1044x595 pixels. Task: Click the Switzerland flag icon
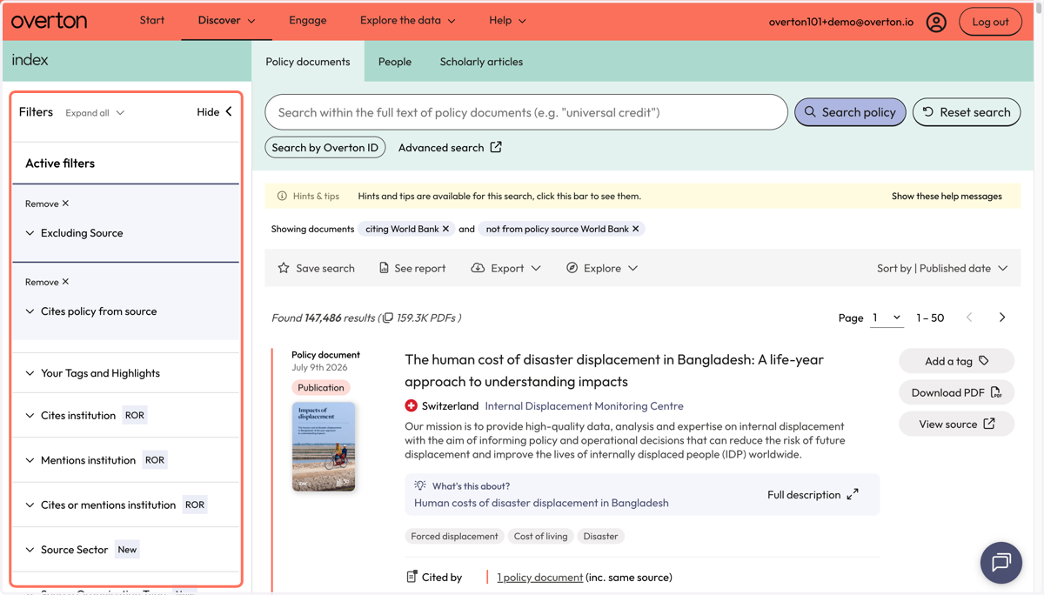[411, 406]
